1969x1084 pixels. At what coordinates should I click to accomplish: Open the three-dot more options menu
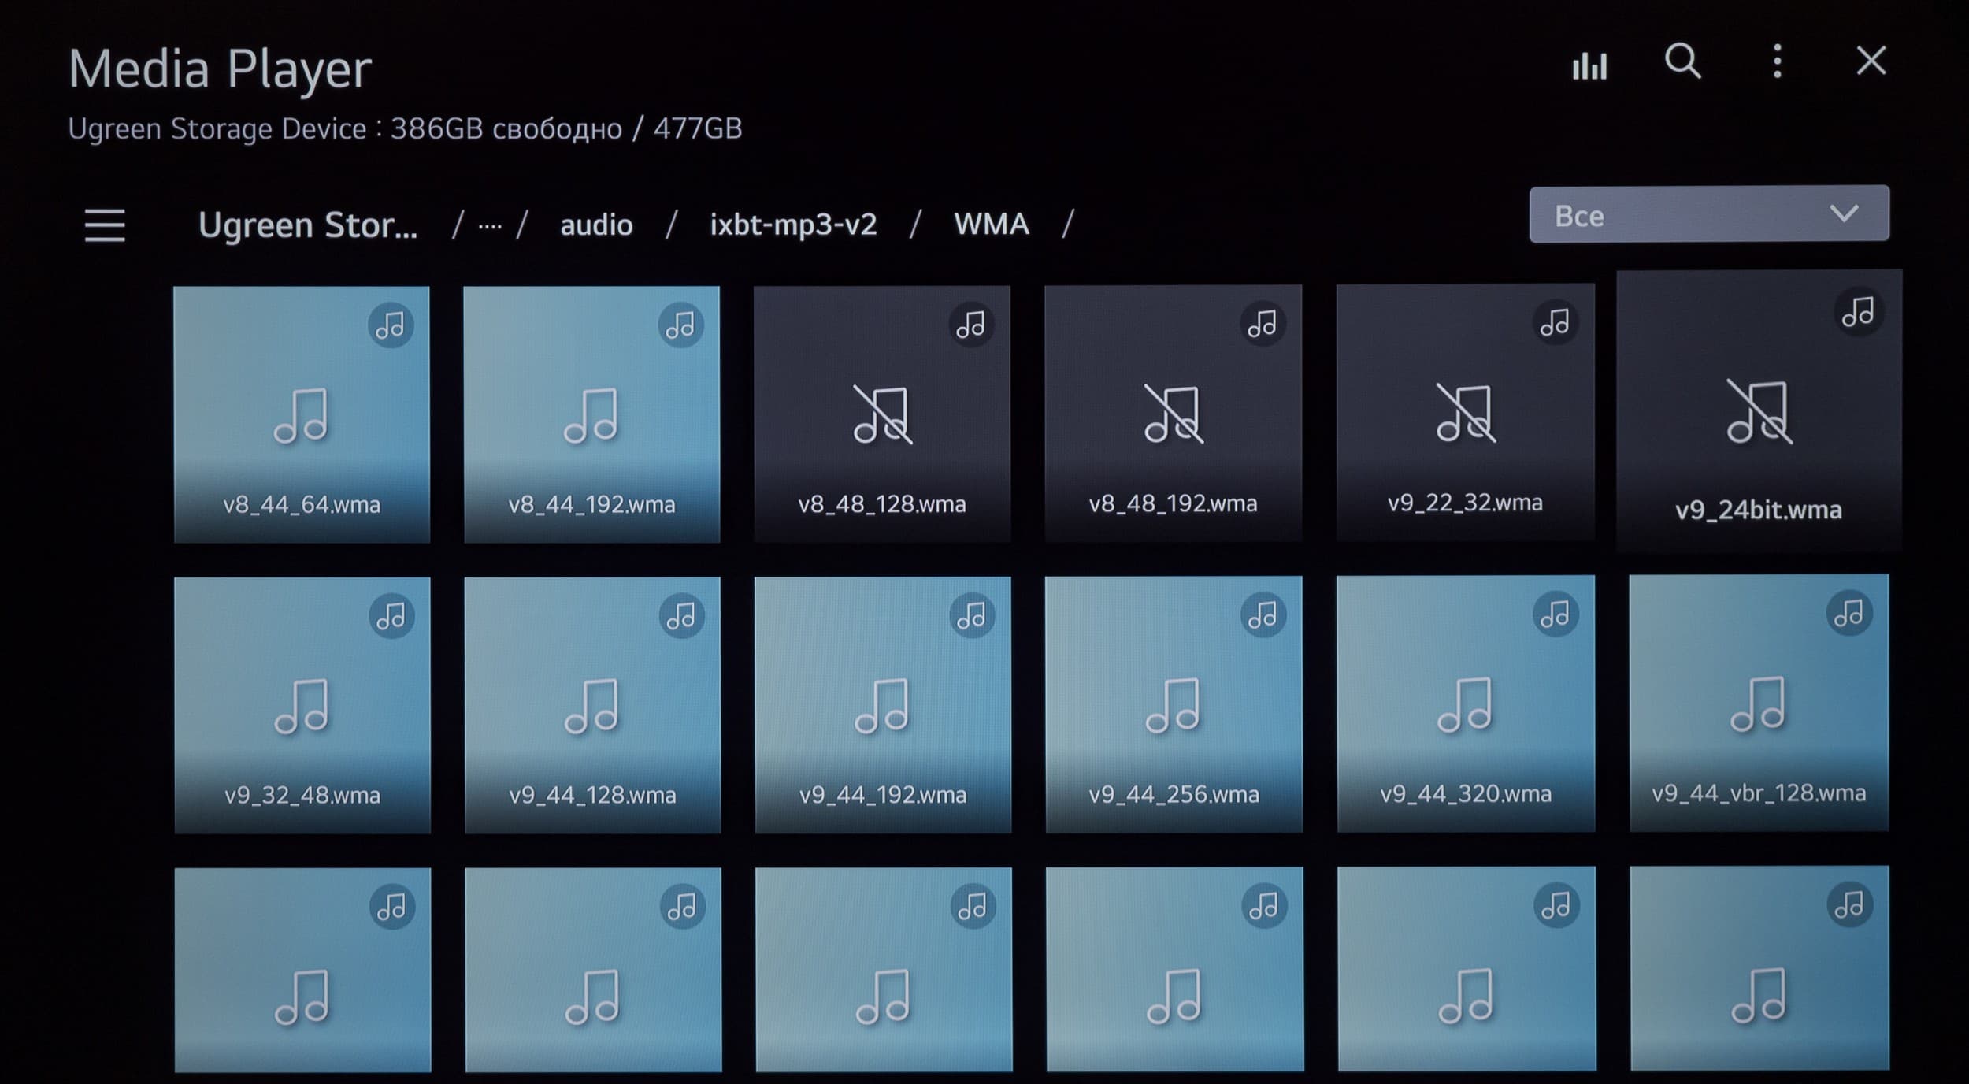coord(1777,61)
